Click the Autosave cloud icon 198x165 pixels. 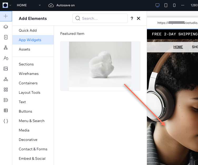coord(51,5)
